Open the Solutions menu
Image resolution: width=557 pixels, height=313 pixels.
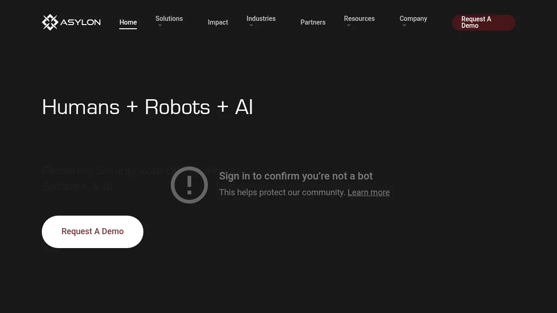tap(169, 19)
